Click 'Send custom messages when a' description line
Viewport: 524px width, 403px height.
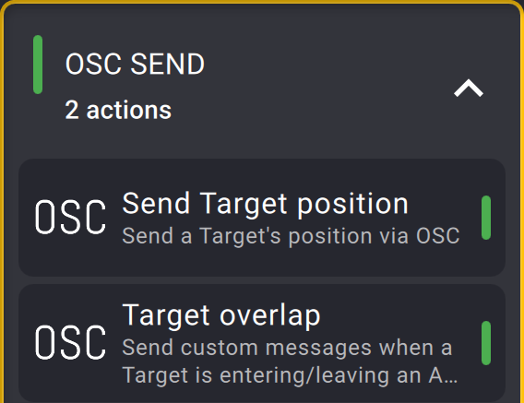pos(288,348)
